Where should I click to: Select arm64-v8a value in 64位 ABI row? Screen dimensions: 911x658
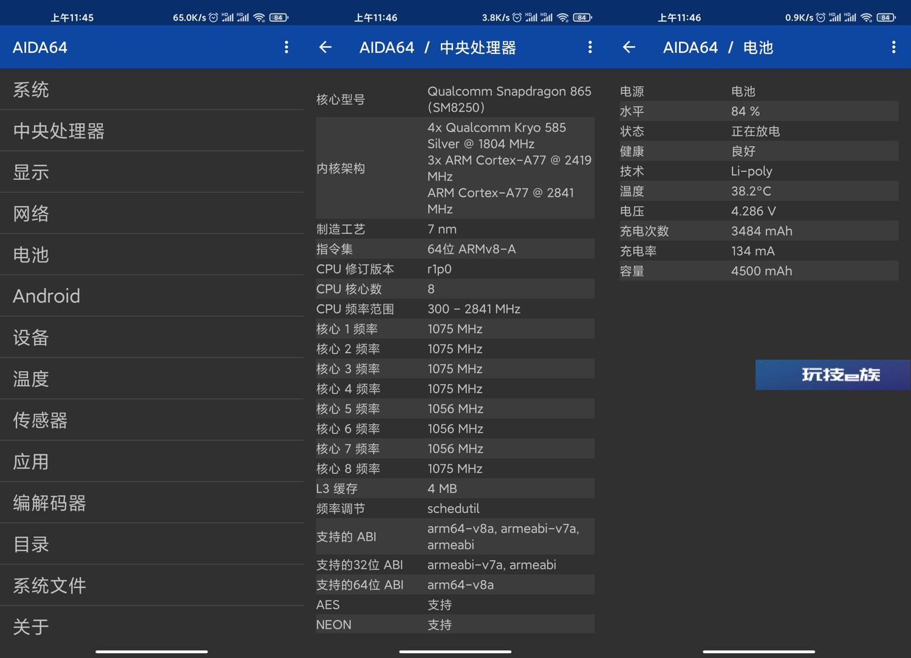click(460, 585)
